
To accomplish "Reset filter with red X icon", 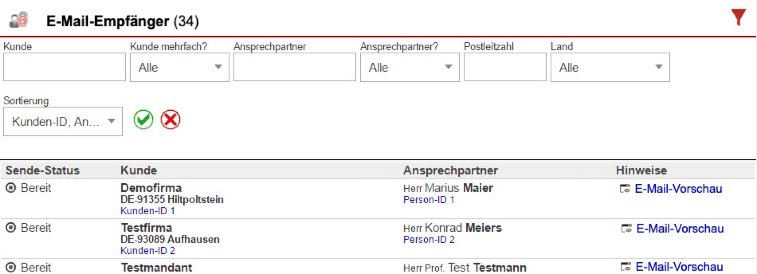I will [171, 119].
